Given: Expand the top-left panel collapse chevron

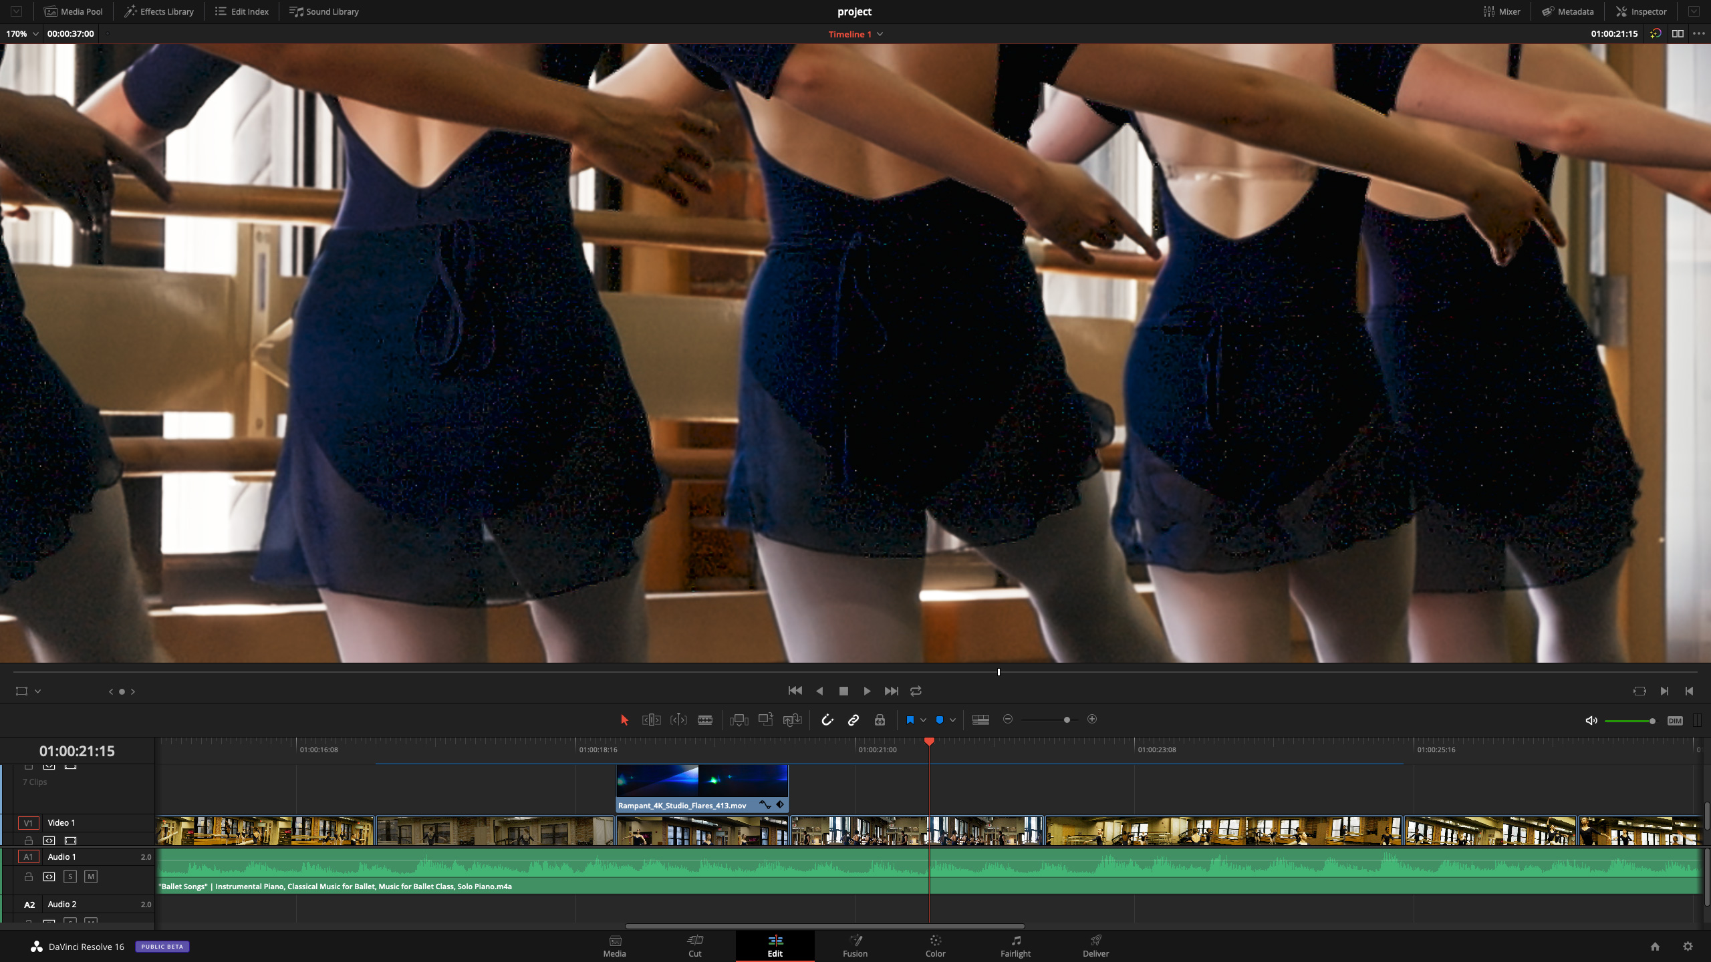Looking at the screenshot, I should 16,11.
